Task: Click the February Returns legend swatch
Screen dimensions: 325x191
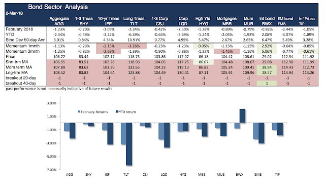Action: (x=79, y=112)
